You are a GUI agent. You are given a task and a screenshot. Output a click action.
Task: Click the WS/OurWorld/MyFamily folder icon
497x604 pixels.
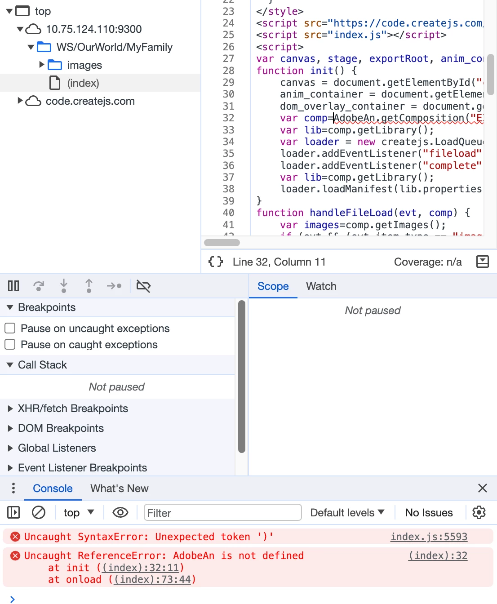click(x=44, y=47)
